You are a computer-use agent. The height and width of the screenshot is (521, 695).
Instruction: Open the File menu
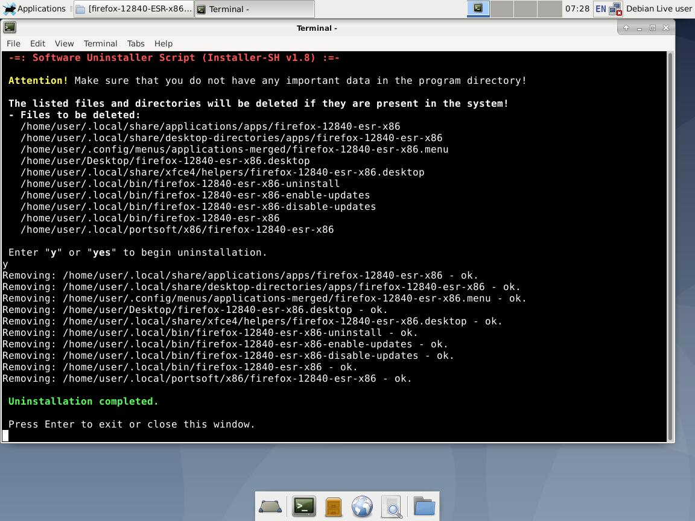pos(13,43)
